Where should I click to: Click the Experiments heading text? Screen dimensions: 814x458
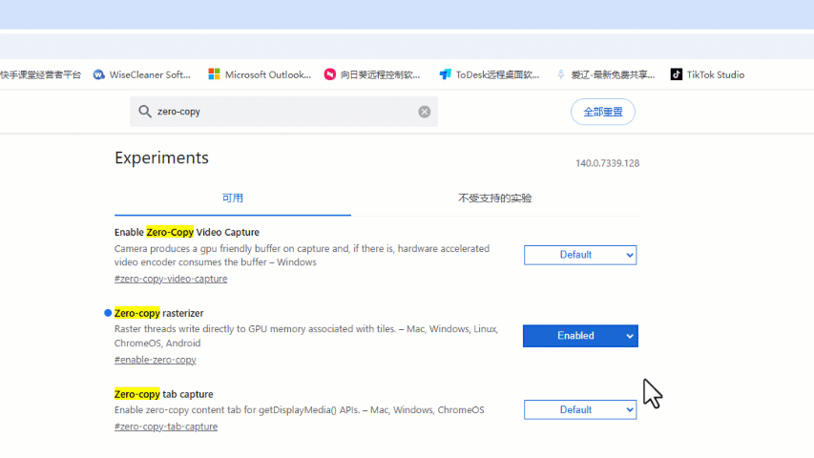(x=161, y=157)
